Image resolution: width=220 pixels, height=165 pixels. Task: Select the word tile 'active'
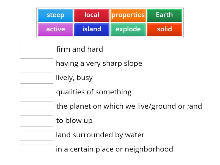pos(55,29)
